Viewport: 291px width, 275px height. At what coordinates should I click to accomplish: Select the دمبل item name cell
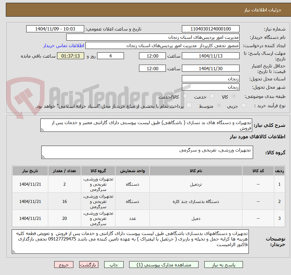(x=196, y=218)
